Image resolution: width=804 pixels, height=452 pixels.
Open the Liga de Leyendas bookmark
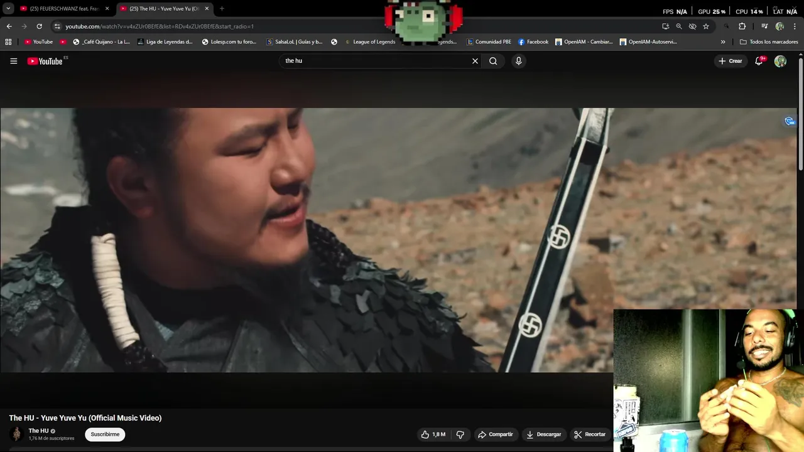click(165, 42)
